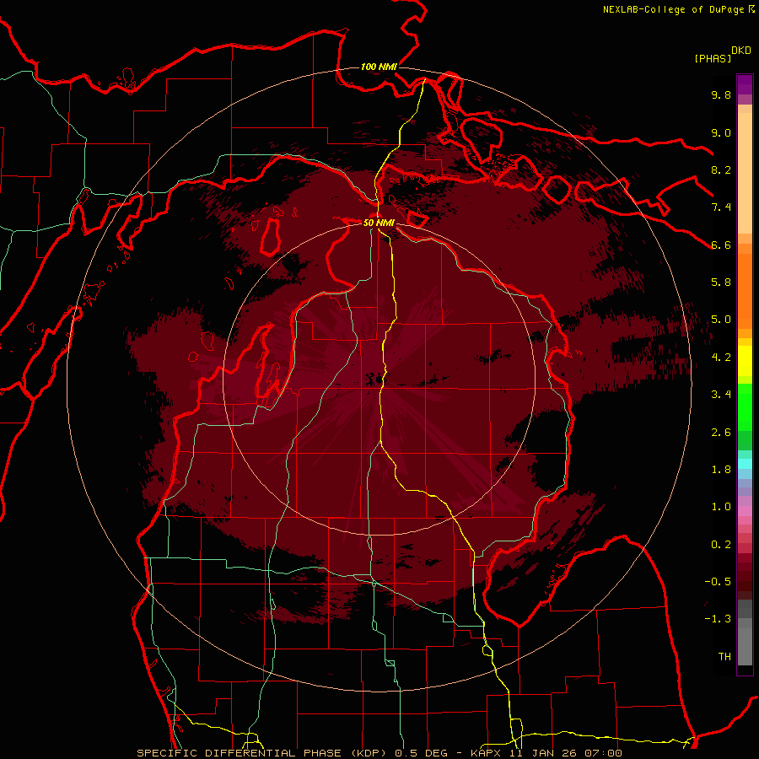The width and height of the screenshot is (759, 759).
Task: Click the 3.4 legend value
Action: coord(721,395)
